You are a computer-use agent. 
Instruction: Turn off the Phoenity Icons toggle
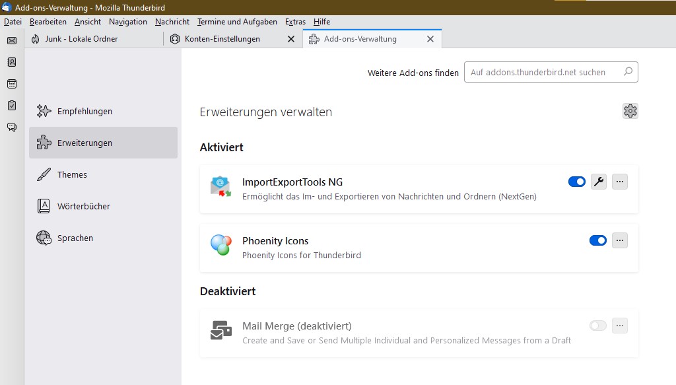(597, 240)
